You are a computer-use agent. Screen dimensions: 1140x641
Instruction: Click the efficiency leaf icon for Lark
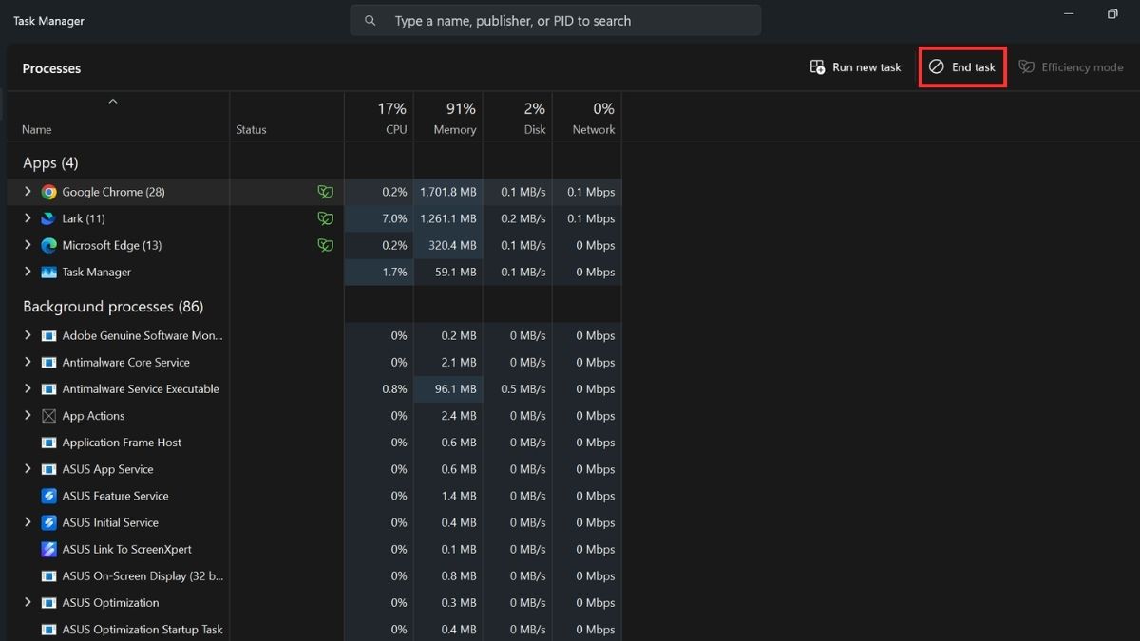(x=325, y=218)
